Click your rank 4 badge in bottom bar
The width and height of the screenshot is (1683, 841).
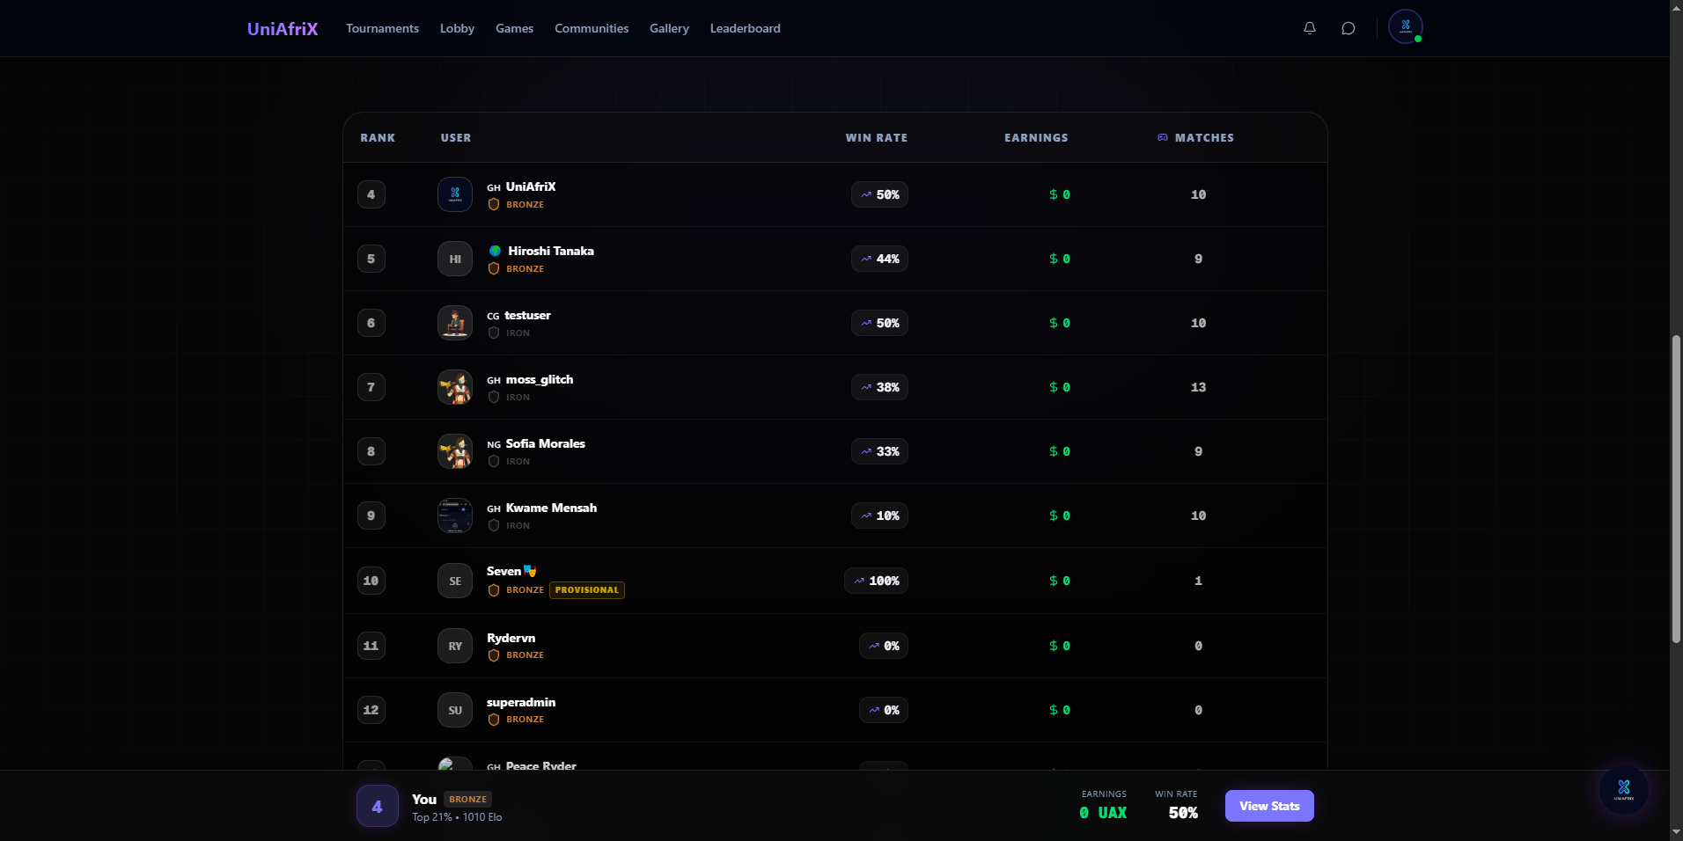coord(378,806)
